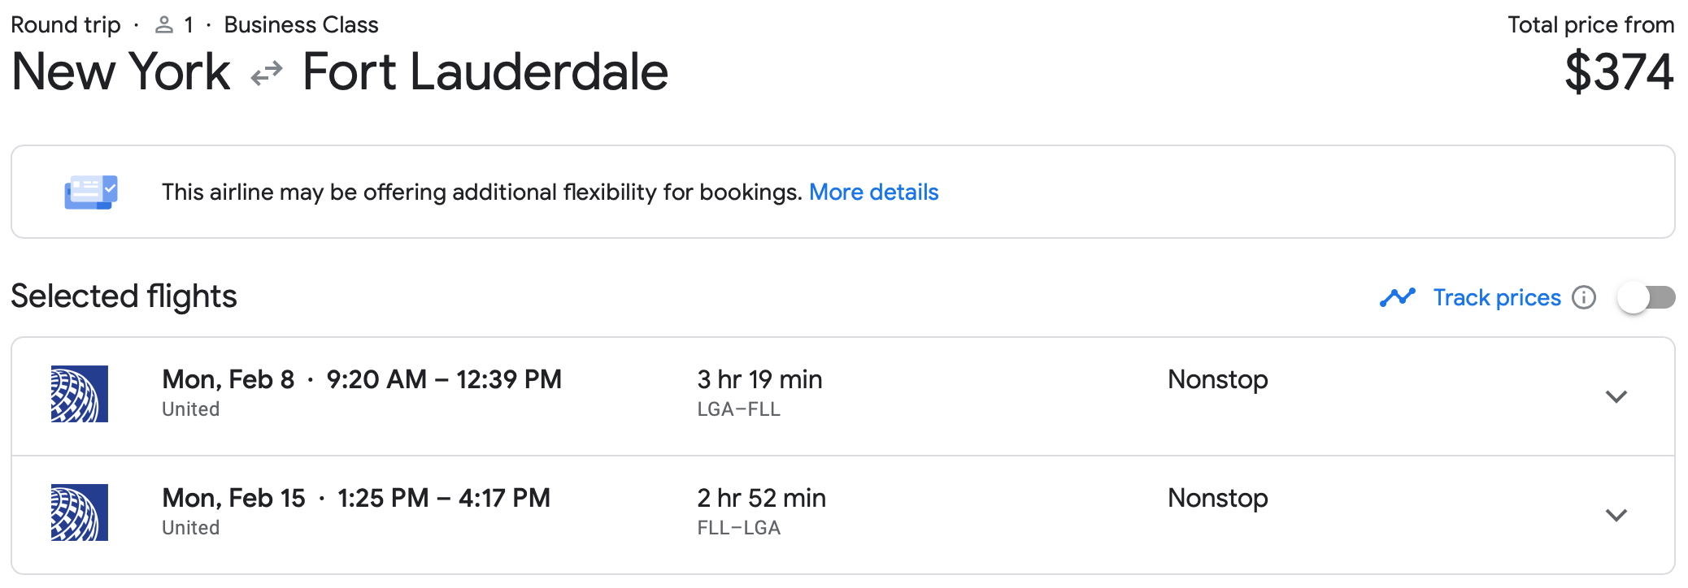Expand the Mon, Feb 8 flight details
1688x588 pixels.
point(1617,397)
